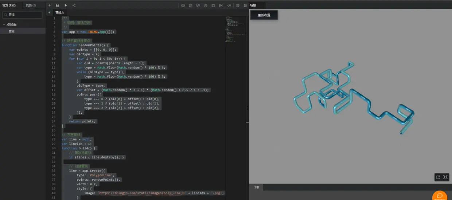Image resolution: width=452 pixels, height=200 pixels.
Task: Select the 管线.js file tab
Action: tap(59, 12)
